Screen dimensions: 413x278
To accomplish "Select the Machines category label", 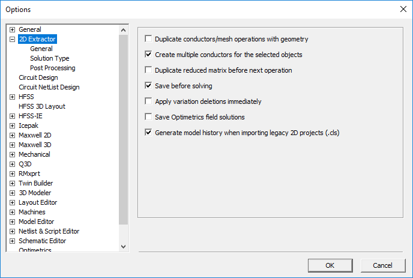I will tap(32, 212).
